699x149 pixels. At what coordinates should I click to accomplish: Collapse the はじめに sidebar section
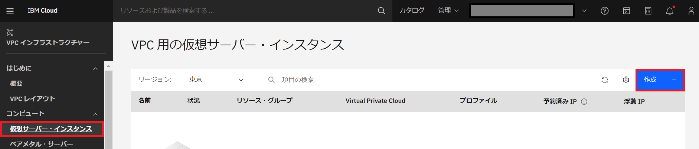click(95, 68)
